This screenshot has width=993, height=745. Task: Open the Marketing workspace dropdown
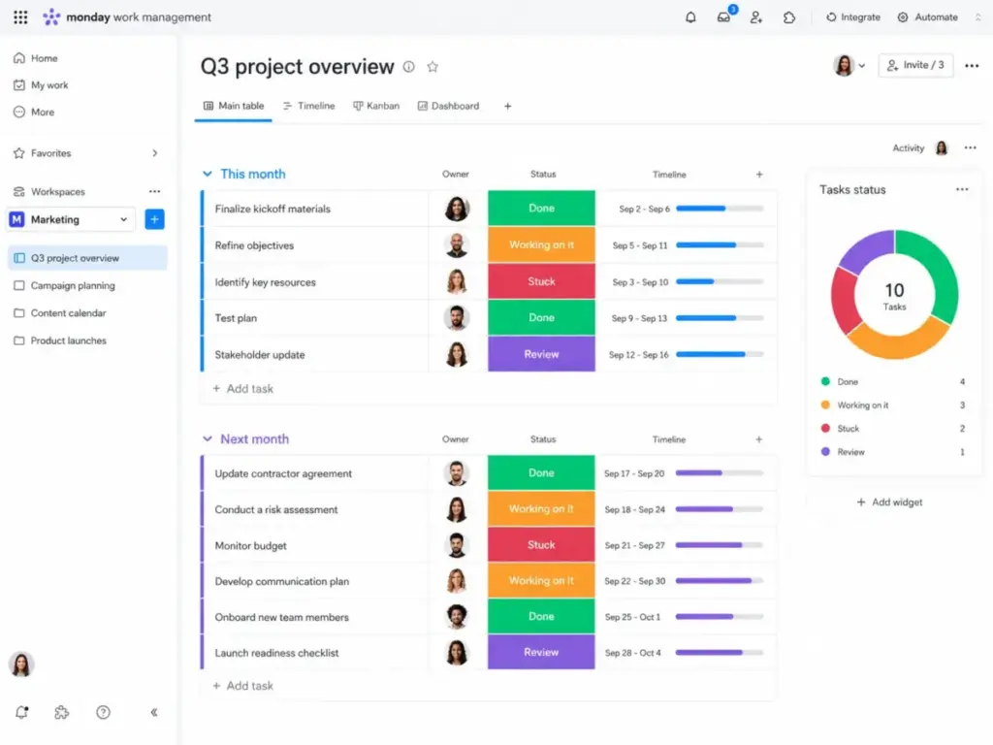point(71,219)
